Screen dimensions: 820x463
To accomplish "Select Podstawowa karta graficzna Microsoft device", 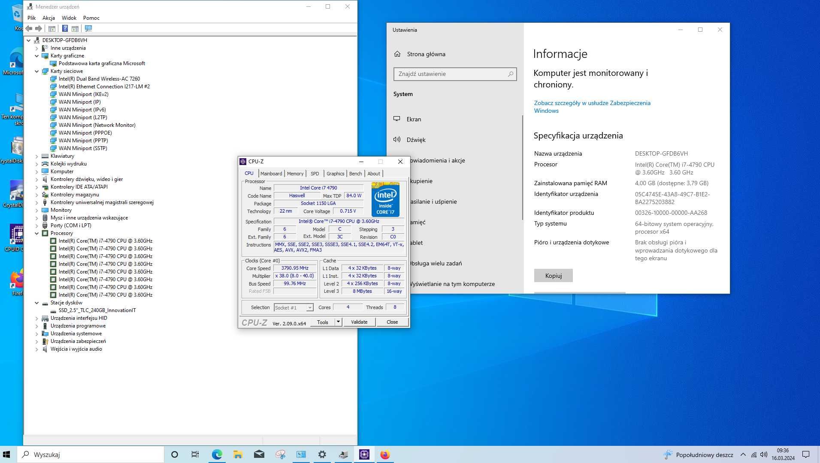I will pos(102,63).
